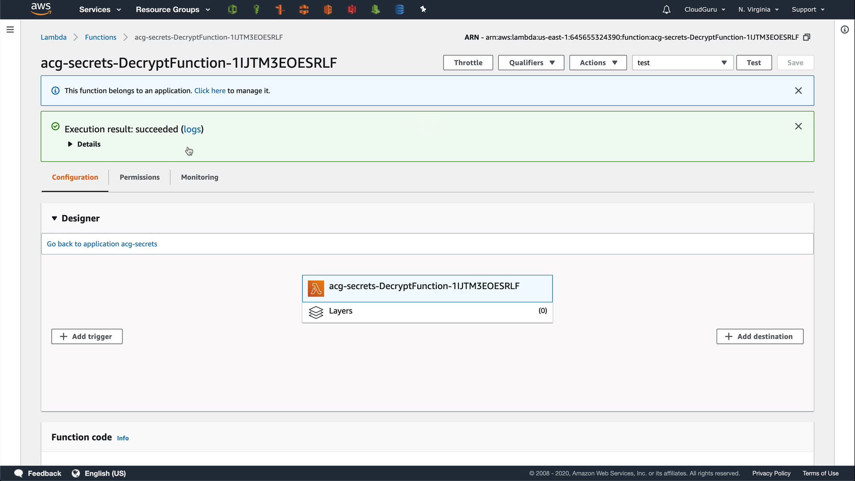
Task: Click the Layers stack icon
Action: coord(316,312)
